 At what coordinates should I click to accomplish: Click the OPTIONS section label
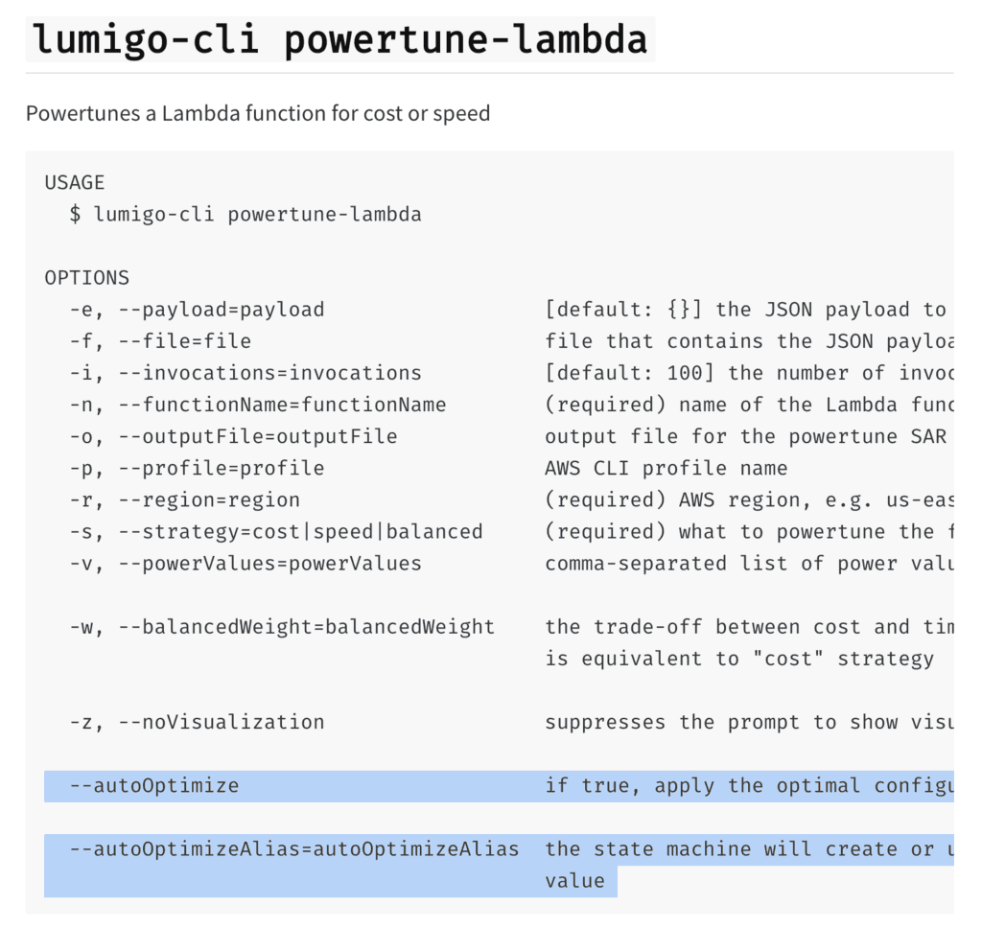pyautogui.click(x=86, y=278)
